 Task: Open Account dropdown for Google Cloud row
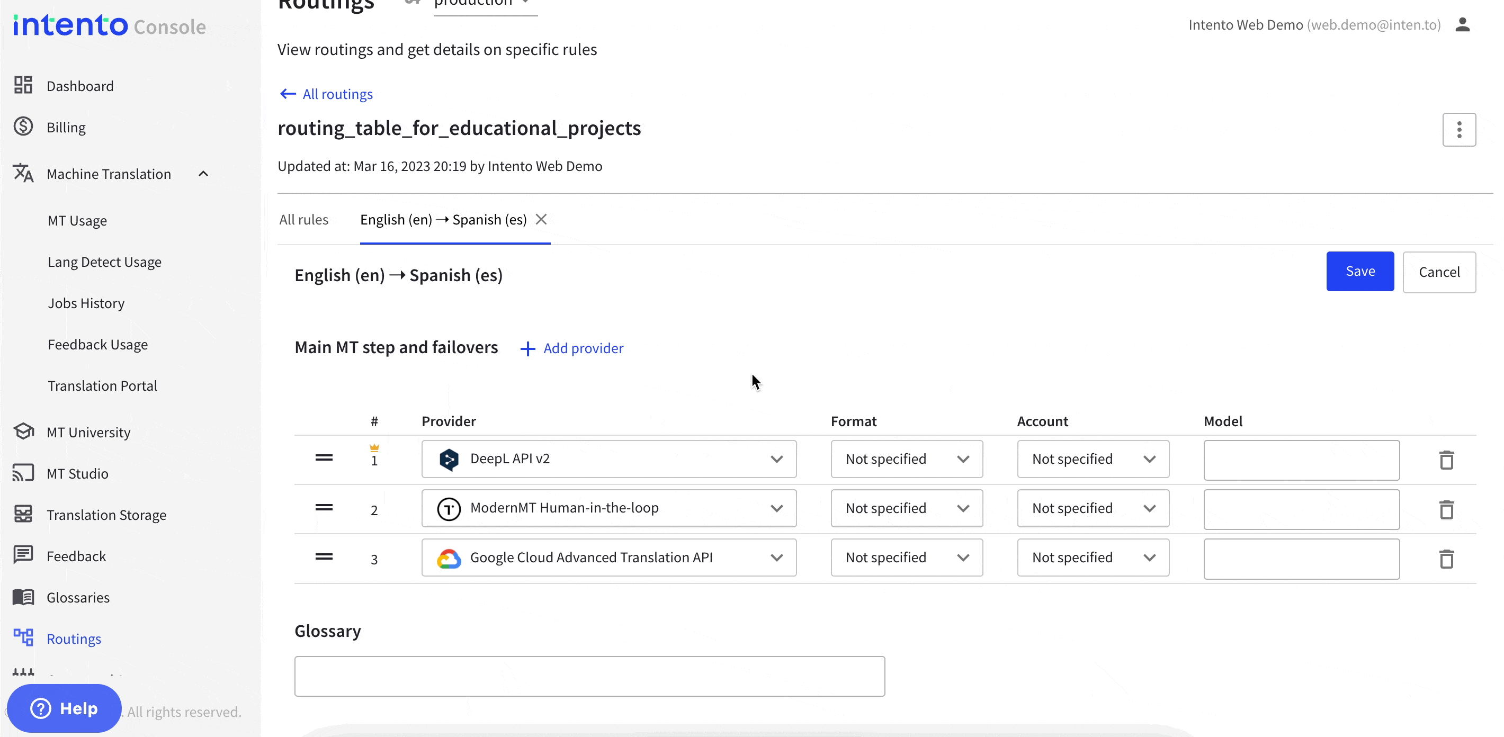pyautogui.click(x=1093, y=558)
